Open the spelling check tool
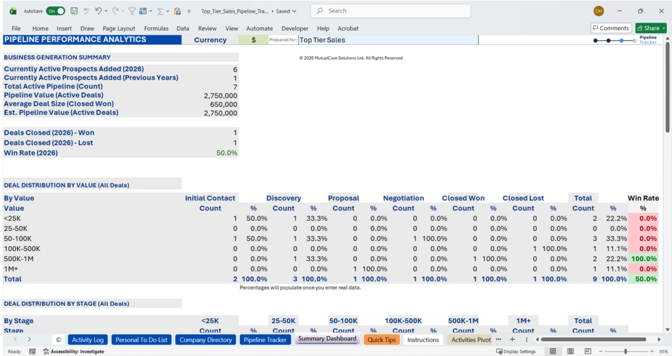672x356 pixels. pyautogui.click(x=86, y=10)
